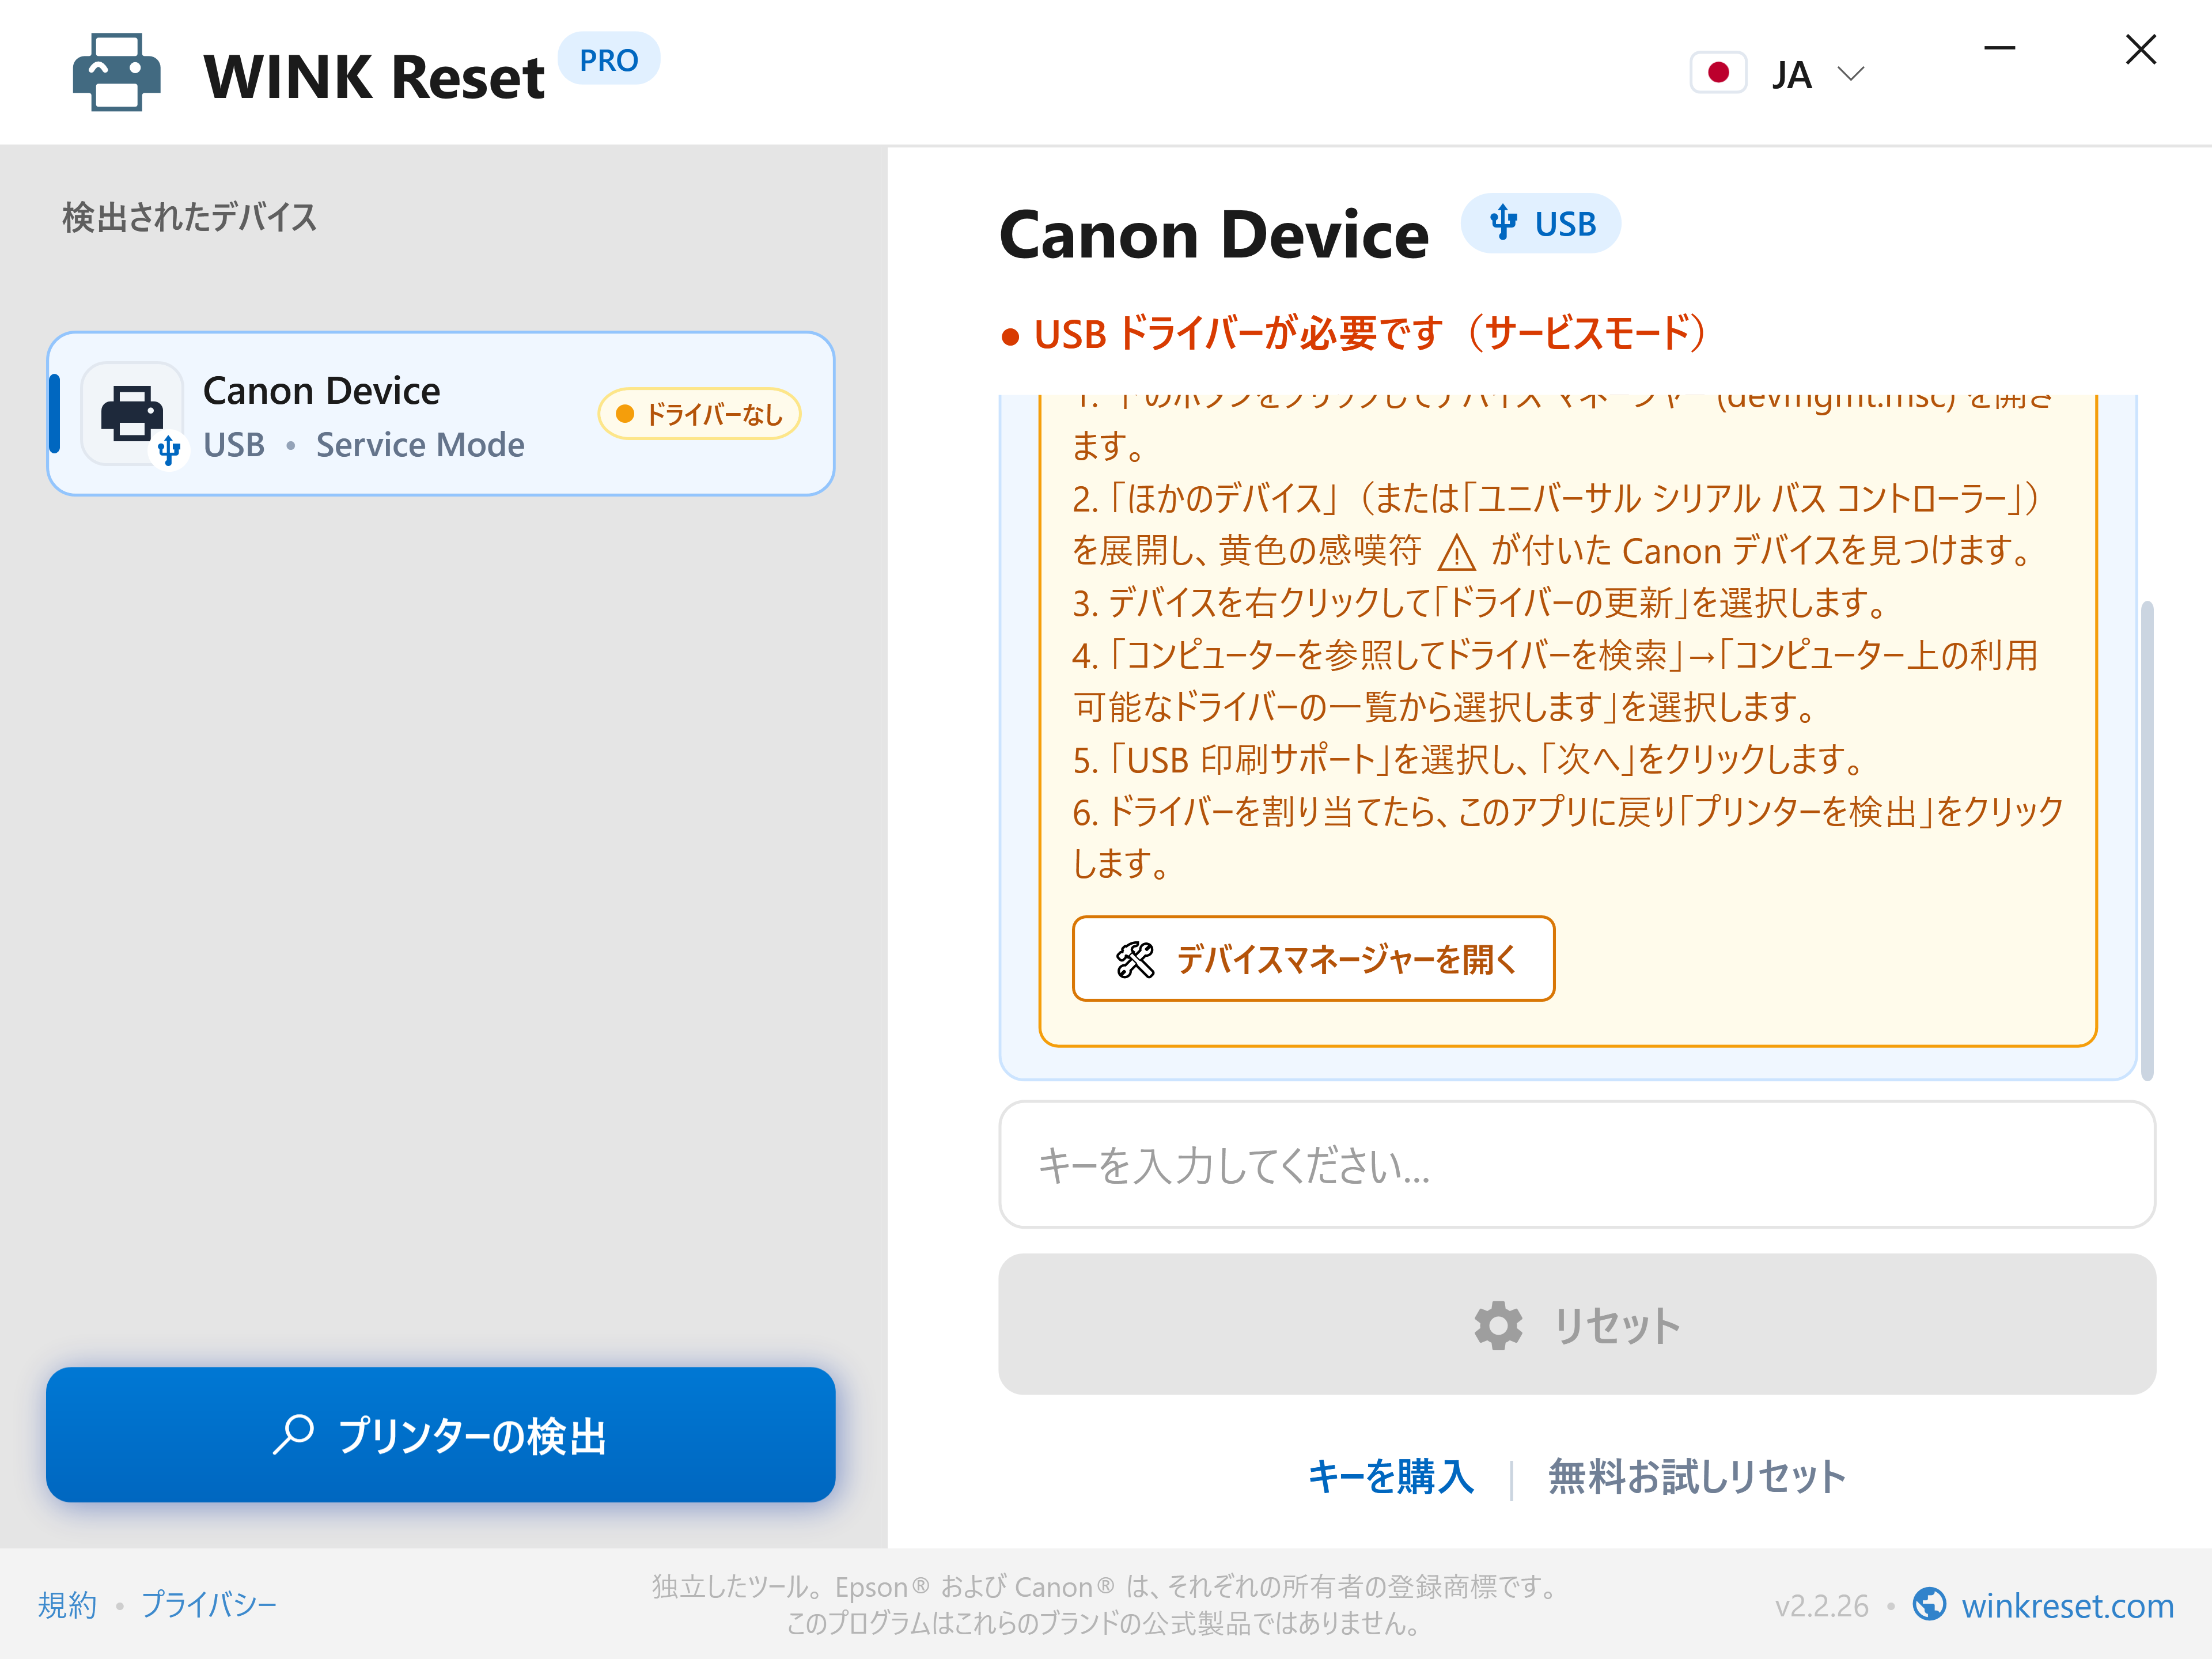Open the キーを購入 link
Viewport: 2212px width, 1659px height.
click(x=1391, y=1477)
